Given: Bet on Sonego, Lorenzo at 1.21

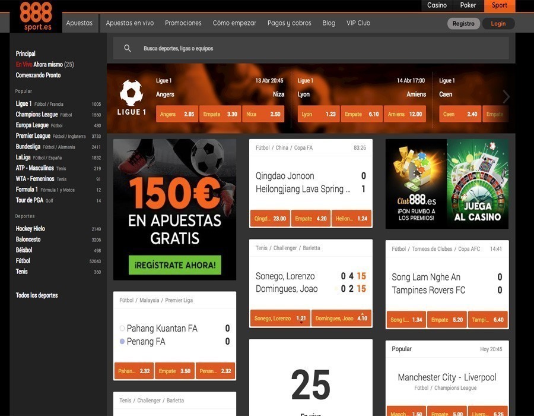Looking at the screenshot, I should (280, 318).
